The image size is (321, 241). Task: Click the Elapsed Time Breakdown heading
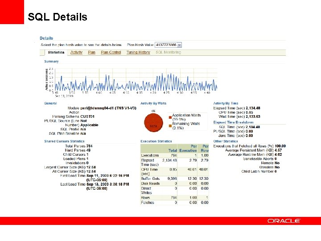tap(233, 122)
